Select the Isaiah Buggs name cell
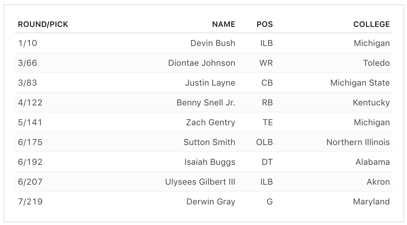This screenshot has height=225, width=407. (x=210, y=162)
